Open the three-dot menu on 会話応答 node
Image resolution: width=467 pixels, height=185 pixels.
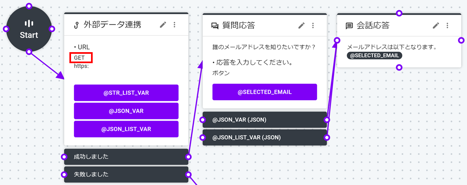pyautogui.click(x=447, y=26)
